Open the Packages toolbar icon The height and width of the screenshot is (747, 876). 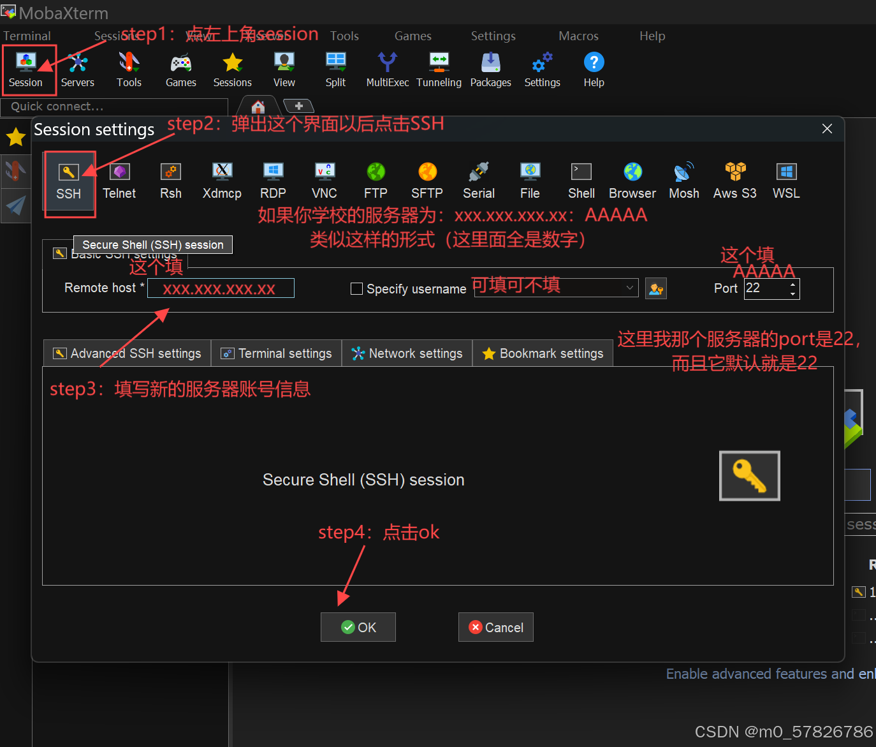click(x=491, y=70)
